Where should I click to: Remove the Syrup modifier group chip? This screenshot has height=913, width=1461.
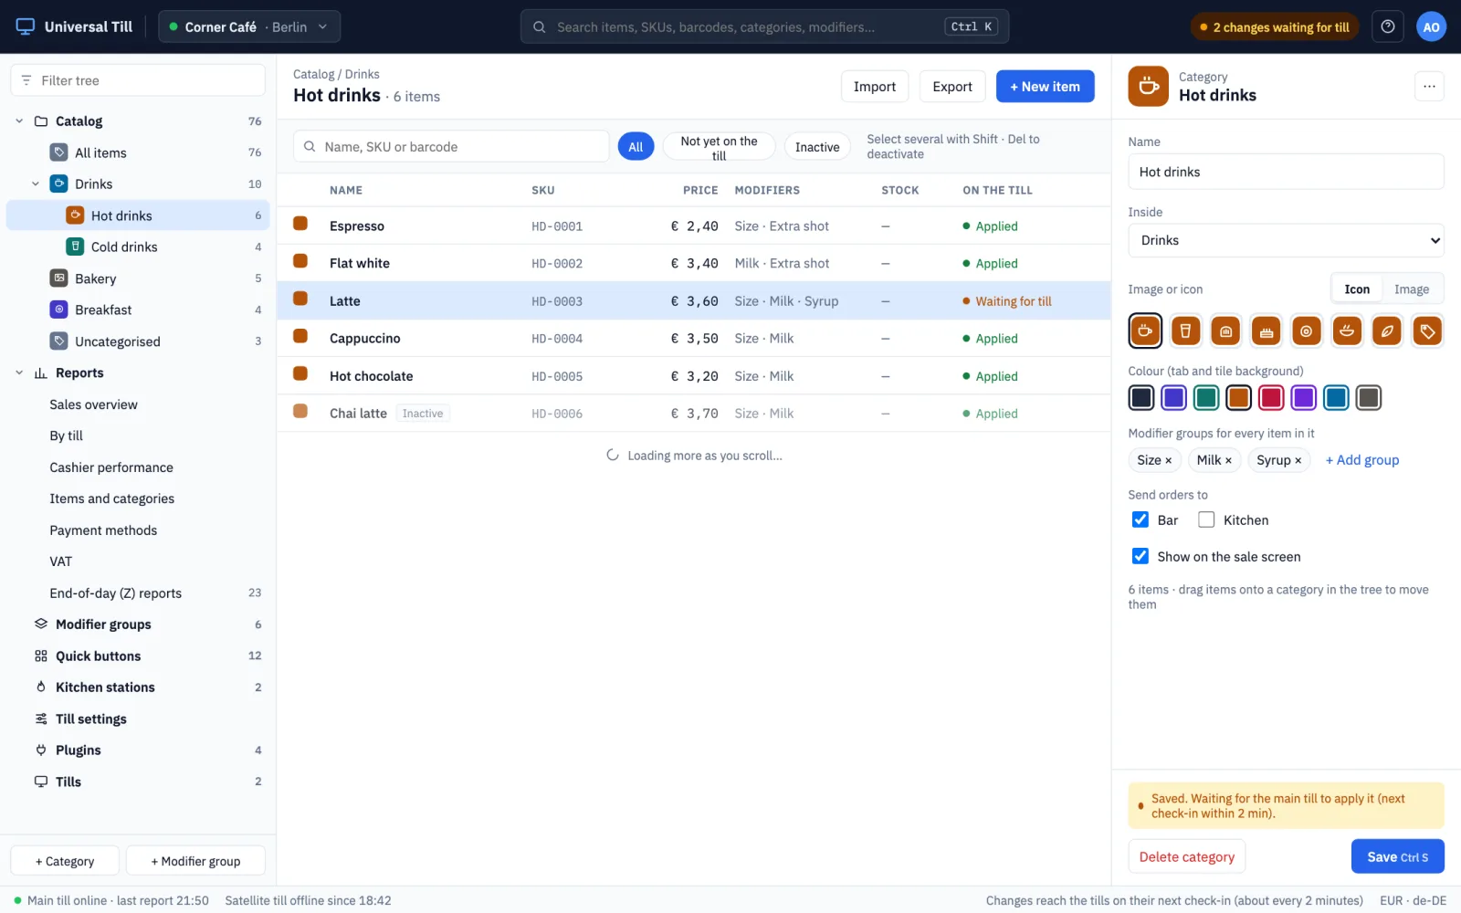[1298, 460]
